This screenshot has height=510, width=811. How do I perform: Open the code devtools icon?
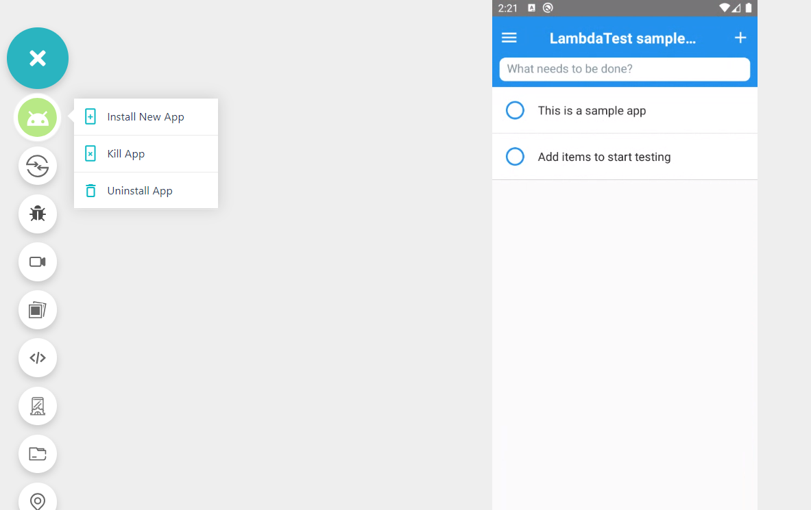(38, 357)
